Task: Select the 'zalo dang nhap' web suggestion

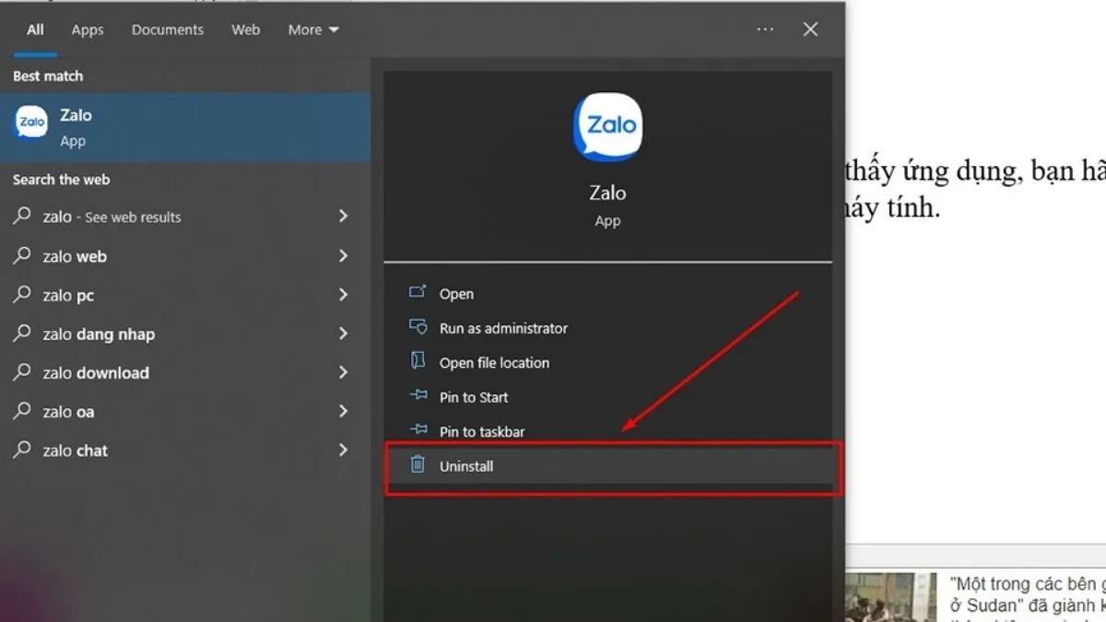Action: [99, 334]
